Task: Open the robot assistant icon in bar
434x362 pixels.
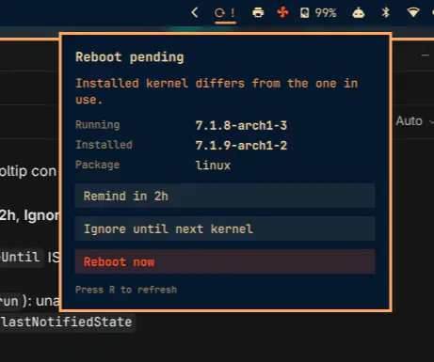Action: [x=359, y=13]
